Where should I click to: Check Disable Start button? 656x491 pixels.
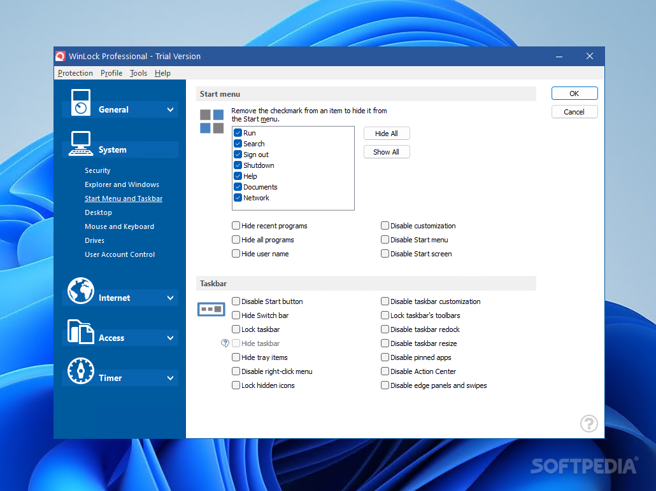click(236, 301)
